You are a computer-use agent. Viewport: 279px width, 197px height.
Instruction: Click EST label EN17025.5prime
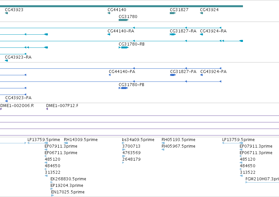pyautogui.click(x=68, y=192)
